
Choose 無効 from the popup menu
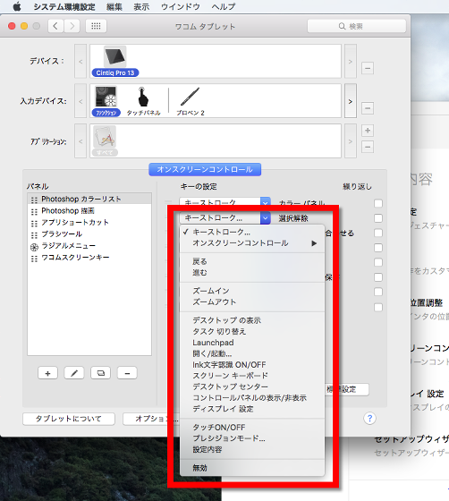[252, 468]
